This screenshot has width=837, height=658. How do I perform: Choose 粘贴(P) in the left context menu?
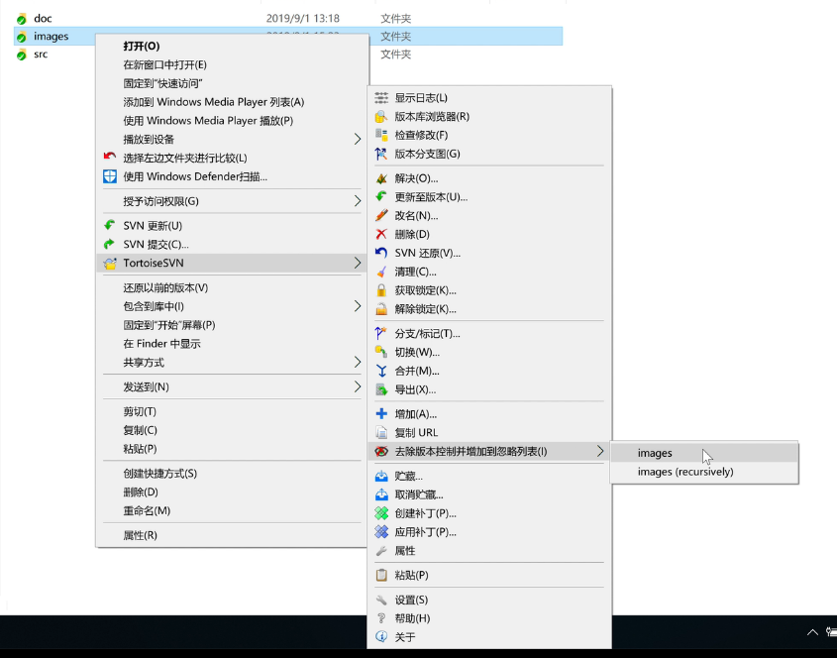pyautogui.click(x=232, y=449)
